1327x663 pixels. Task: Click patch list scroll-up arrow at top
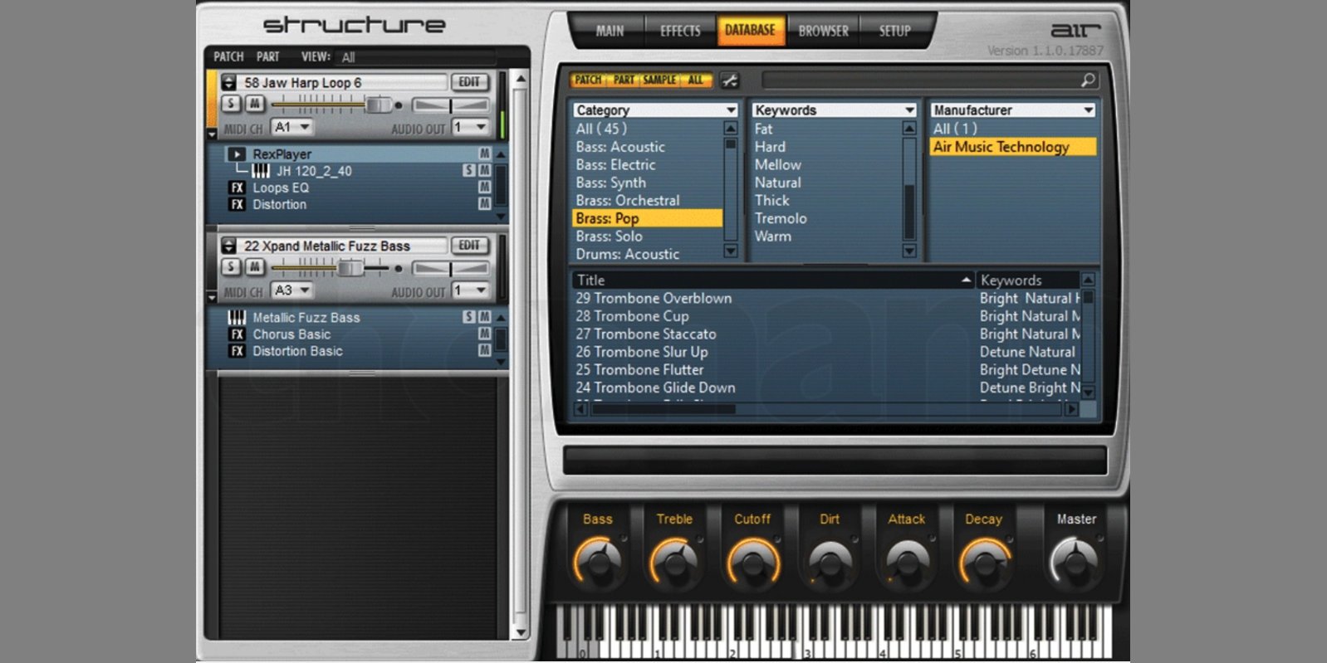click(x=521, y=80)
